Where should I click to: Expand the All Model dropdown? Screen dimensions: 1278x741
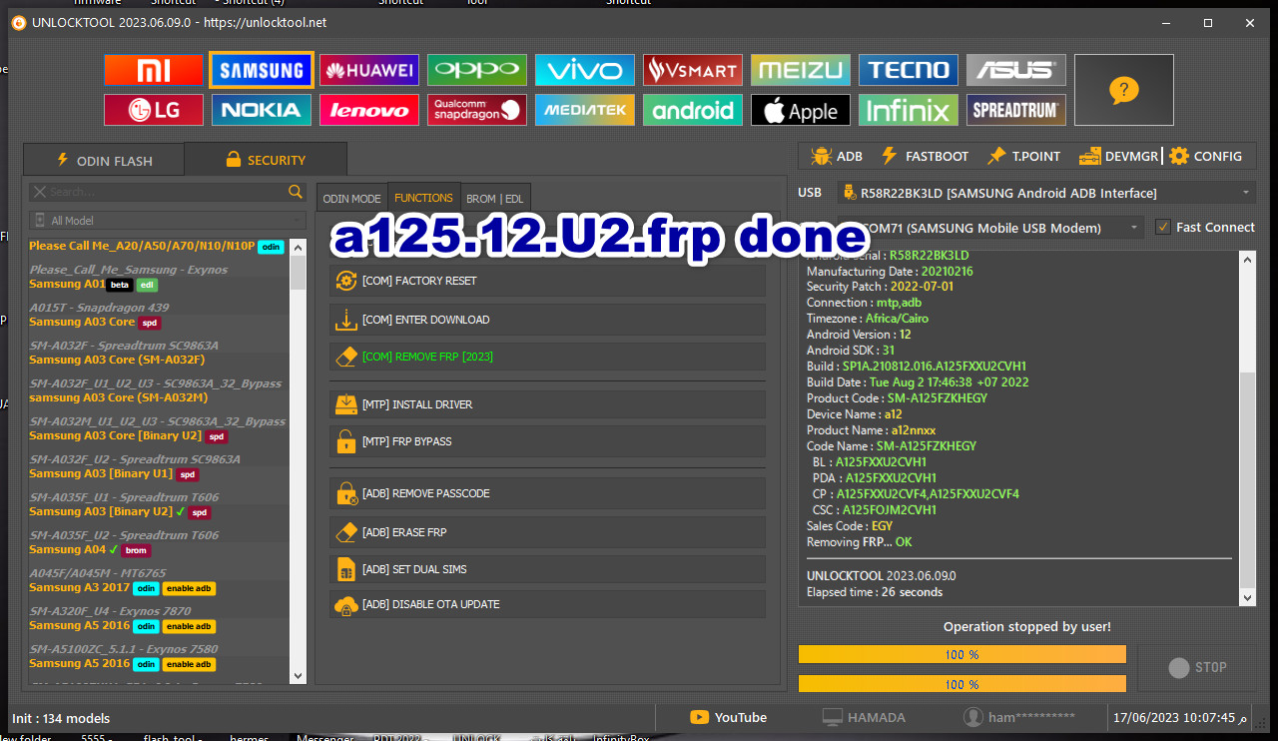click(168, 220)
